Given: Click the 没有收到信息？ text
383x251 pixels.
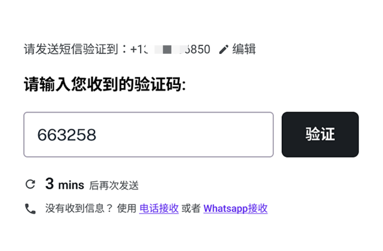Looking at the screenshot, I should point(79,209).
